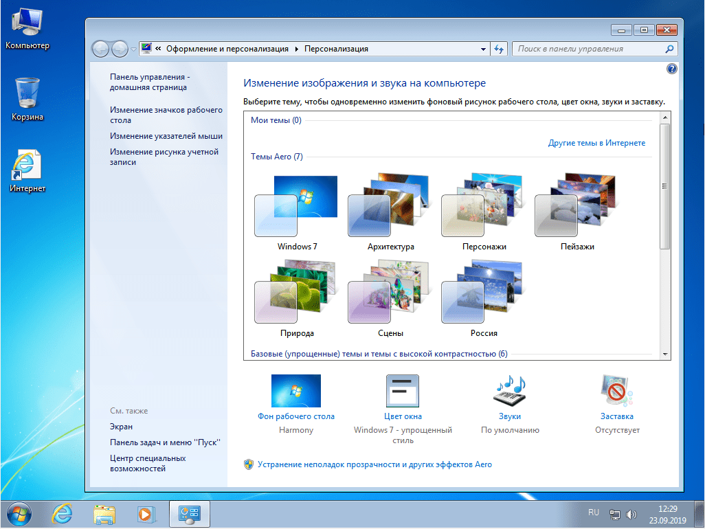Select the Архитектура theme

pyautogui.click(x=390, y=212)
